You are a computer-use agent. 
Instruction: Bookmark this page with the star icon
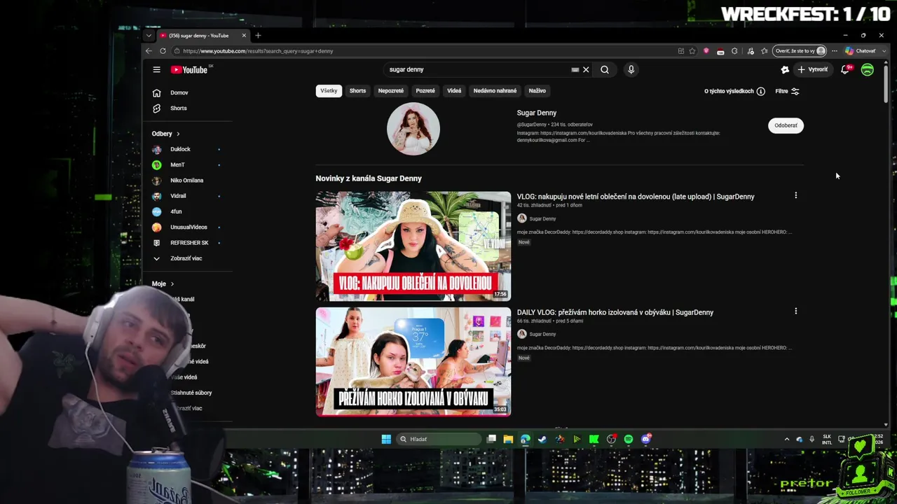pos(692,51)
